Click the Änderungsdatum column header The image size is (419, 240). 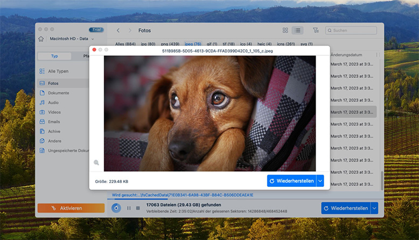pyautogui.click(x=346, y=55)
